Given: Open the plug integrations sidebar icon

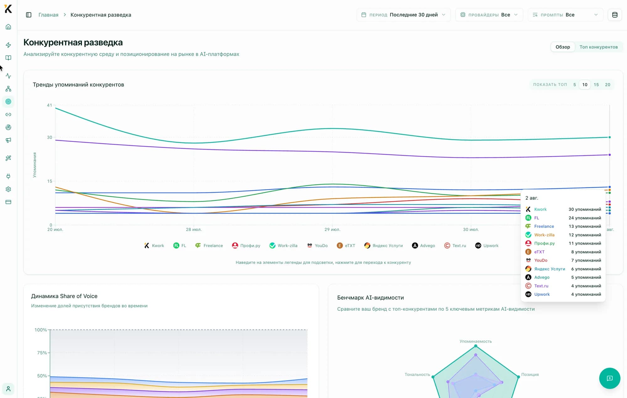Looking at the screenshot, I should pos(8,176).
